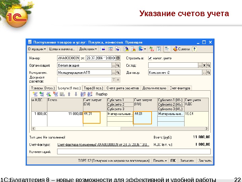Open the Склад selection ellipsis button

tap(200, 65)
